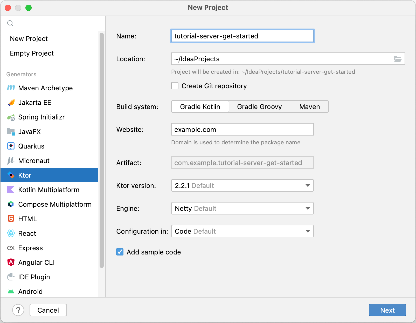Choose the Spring Initializr label
416x323 pixels.
point(41,117)
